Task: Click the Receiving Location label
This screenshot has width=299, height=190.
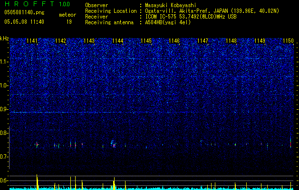Action: (x=111, y=11)
